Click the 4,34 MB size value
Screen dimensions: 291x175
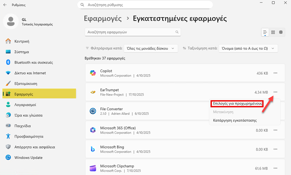pos(261,92)
